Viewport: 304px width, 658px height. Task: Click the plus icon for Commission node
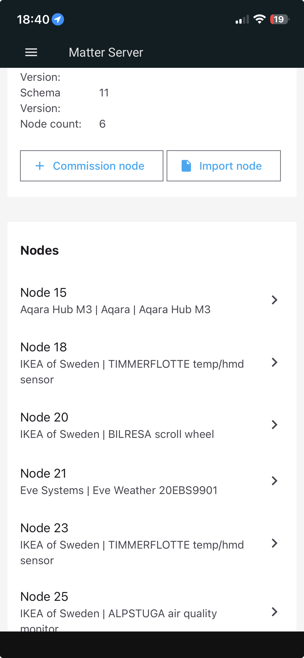[40, 166]
